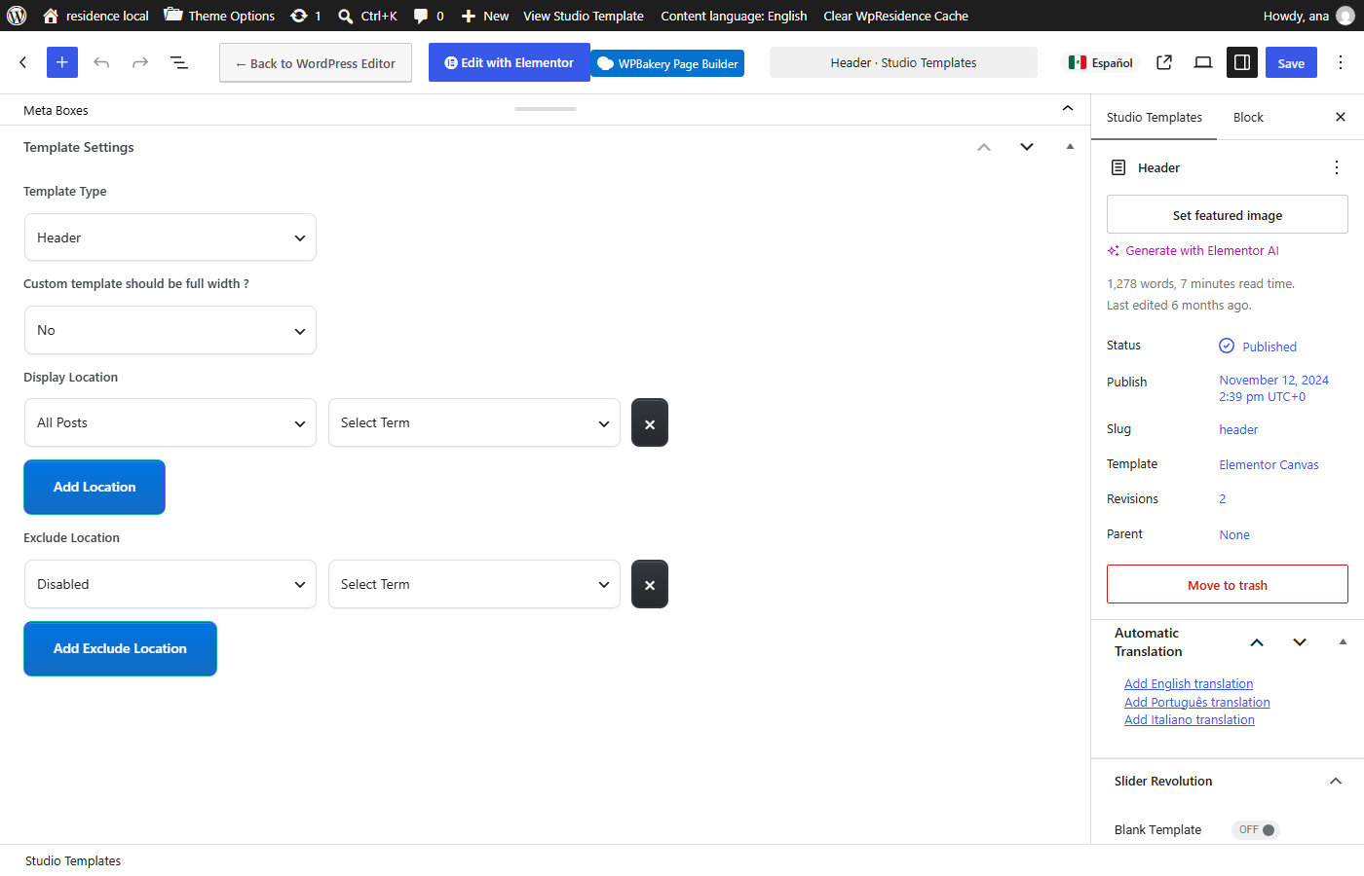Click Back to WordPress Editor button

[x=316, y=63]
